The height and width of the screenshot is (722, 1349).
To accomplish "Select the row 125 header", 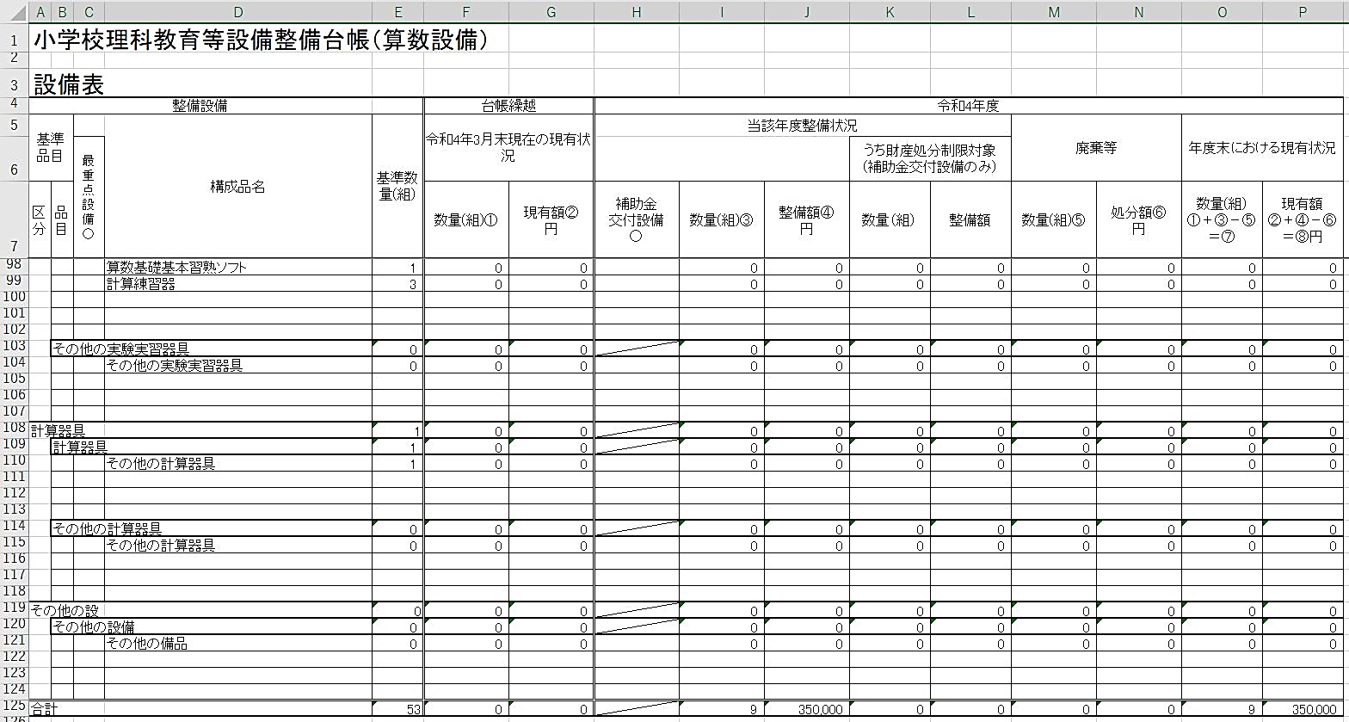I will (x=14, y=707).
